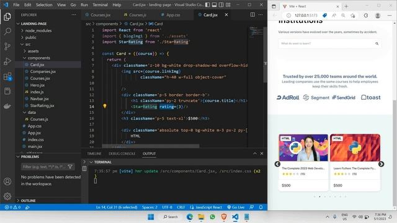
Task: Click Spaces: 2 in status bar
Action: (149, 207)
